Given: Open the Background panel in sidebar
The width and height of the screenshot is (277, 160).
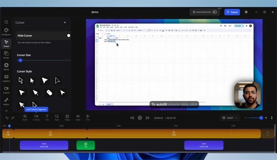Looking at the screenshot, I should (x=6, y=32).
